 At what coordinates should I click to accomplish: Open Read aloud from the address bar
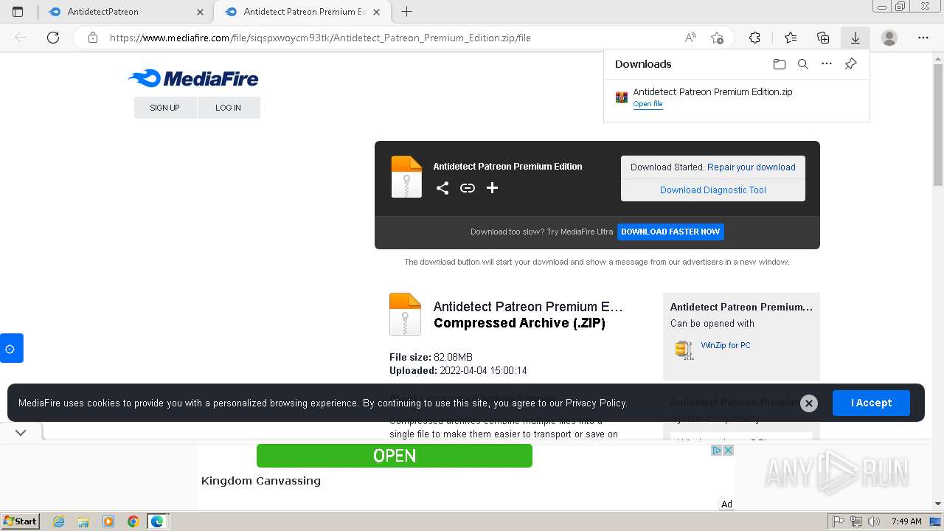pos(690,38)
